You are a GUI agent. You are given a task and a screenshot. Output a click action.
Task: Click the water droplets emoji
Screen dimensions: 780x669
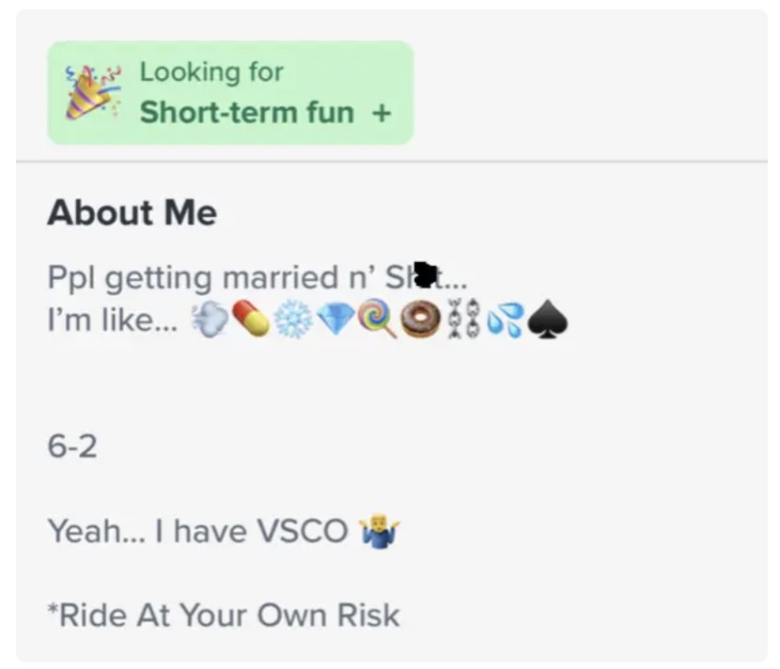pos(504,321)
